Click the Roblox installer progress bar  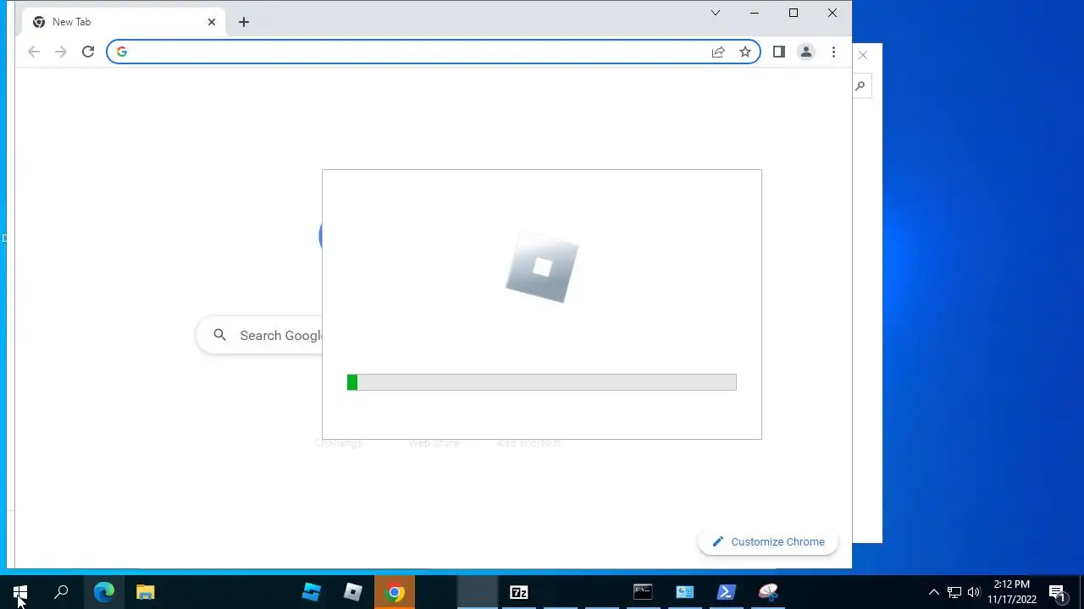tap(542, 382)
